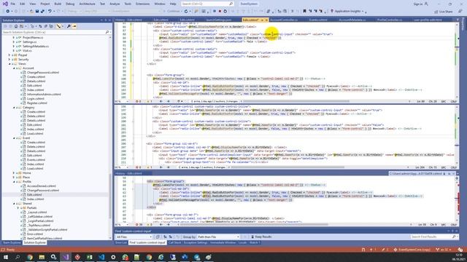Viewport: 467px width, 262px height.
Task: Open the Immediate Window tab
Action: (223, 242)
